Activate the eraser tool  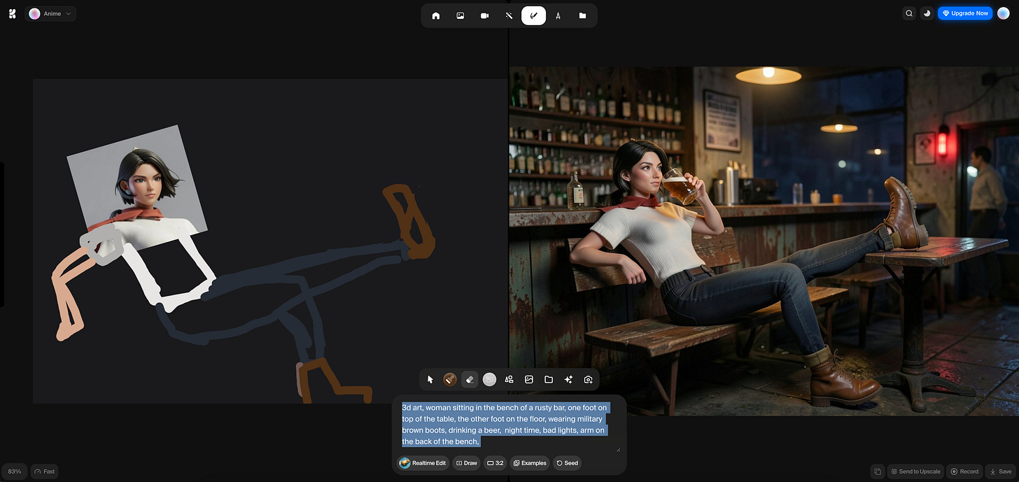pyautogui.click(x=470, y=379)
